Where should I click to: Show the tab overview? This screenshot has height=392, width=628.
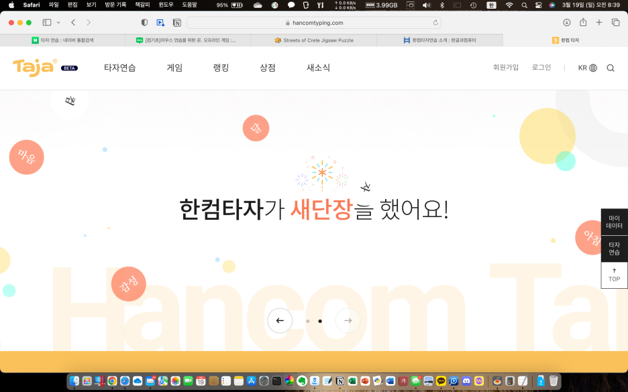click(615, 22)
